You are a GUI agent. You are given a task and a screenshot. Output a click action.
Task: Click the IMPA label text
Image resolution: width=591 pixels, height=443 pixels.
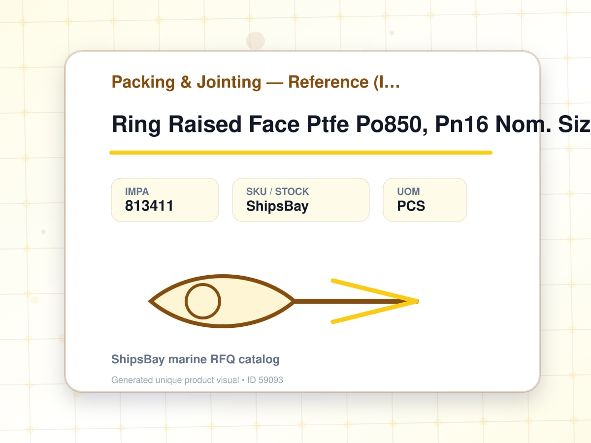(x=137, y=191)
